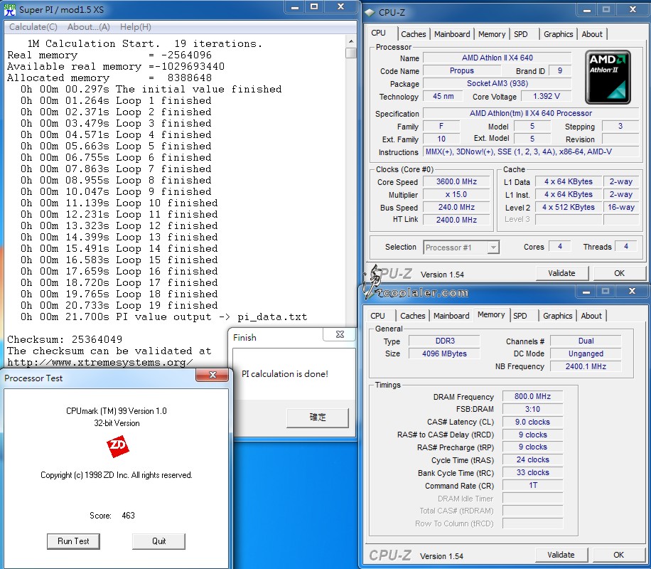651x569 pixels.
Task: Open the Calculate(C) menu in Super PI
Action: pyautogui.click(x=33, y=27)
